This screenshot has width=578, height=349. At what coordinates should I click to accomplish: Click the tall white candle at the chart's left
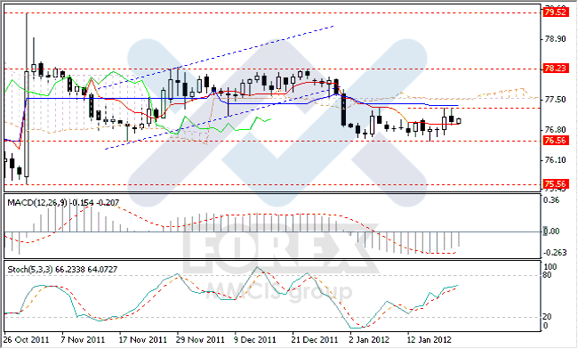click(27, 124)
